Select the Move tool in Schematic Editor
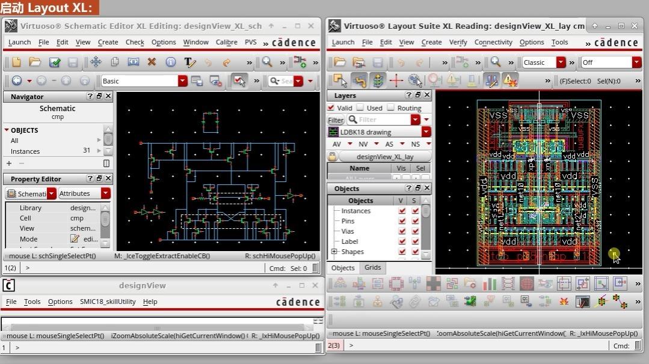The height and width of the screenshot is (364, 649). point(96,62)
